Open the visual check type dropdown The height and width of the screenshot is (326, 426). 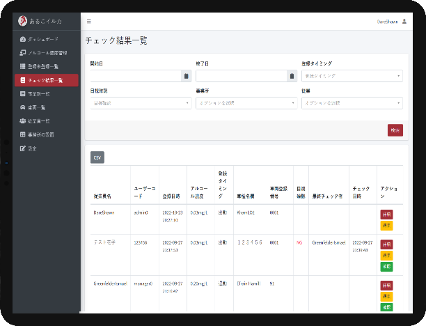tap(140, 103)
